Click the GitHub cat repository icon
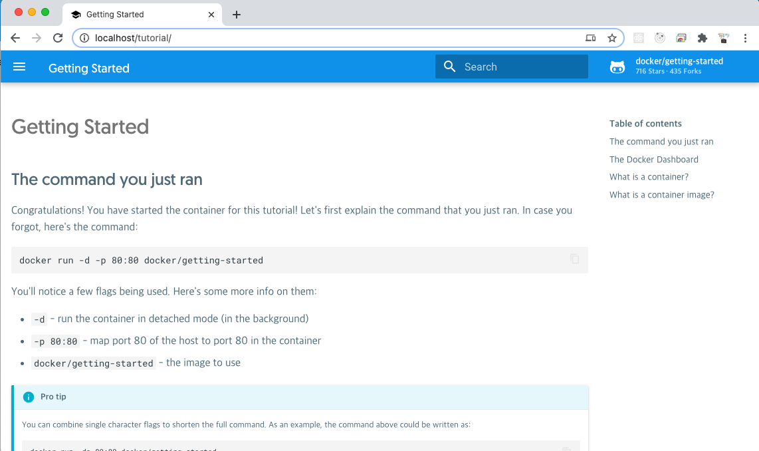 click(617, 67)
